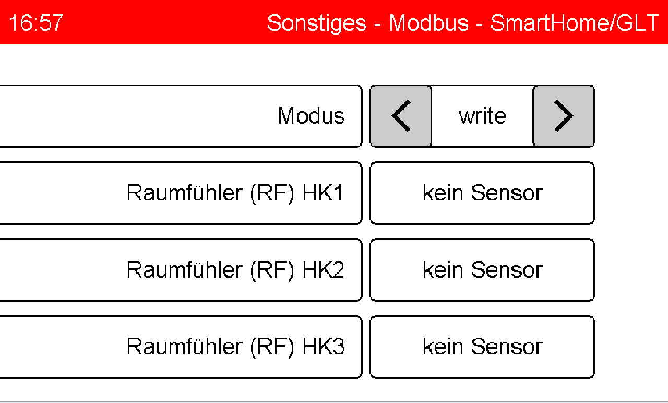Click the left arrow of Modus selector
The width and height of the screenshot is (668, 403).
click(x=401, y=116)
